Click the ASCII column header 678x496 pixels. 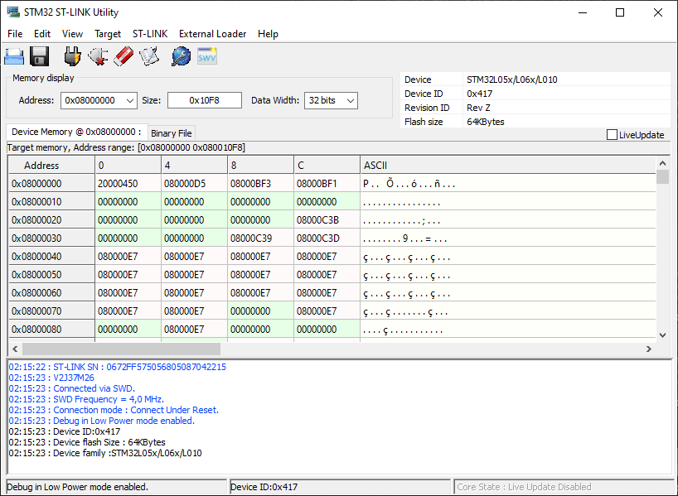tap(508, 165)
